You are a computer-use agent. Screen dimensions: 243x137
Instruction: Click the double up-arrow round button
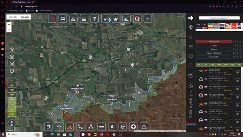click(x=12, y=123)
